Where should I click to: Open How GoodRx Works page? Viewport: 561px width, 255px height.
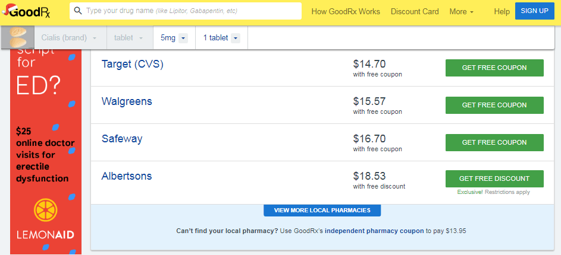(x=346, y=11)
